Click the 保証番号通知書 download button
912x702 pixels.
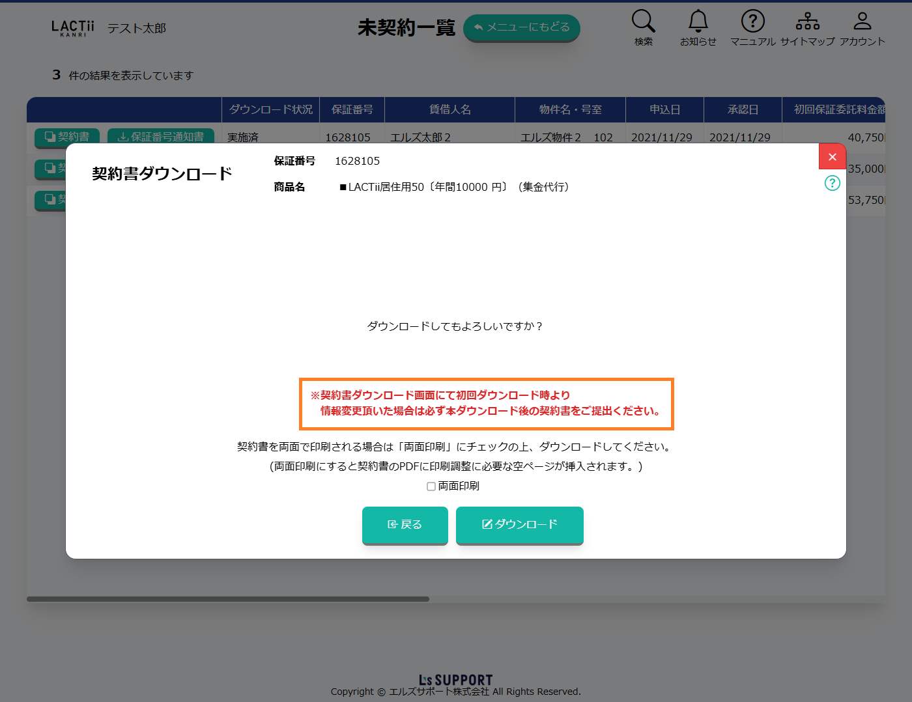(161, 135)
